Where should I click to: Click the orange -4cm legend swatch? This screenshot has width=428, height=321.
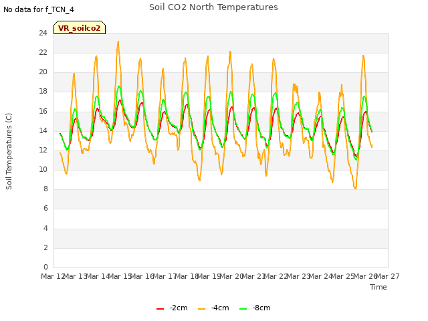[201, 309]
